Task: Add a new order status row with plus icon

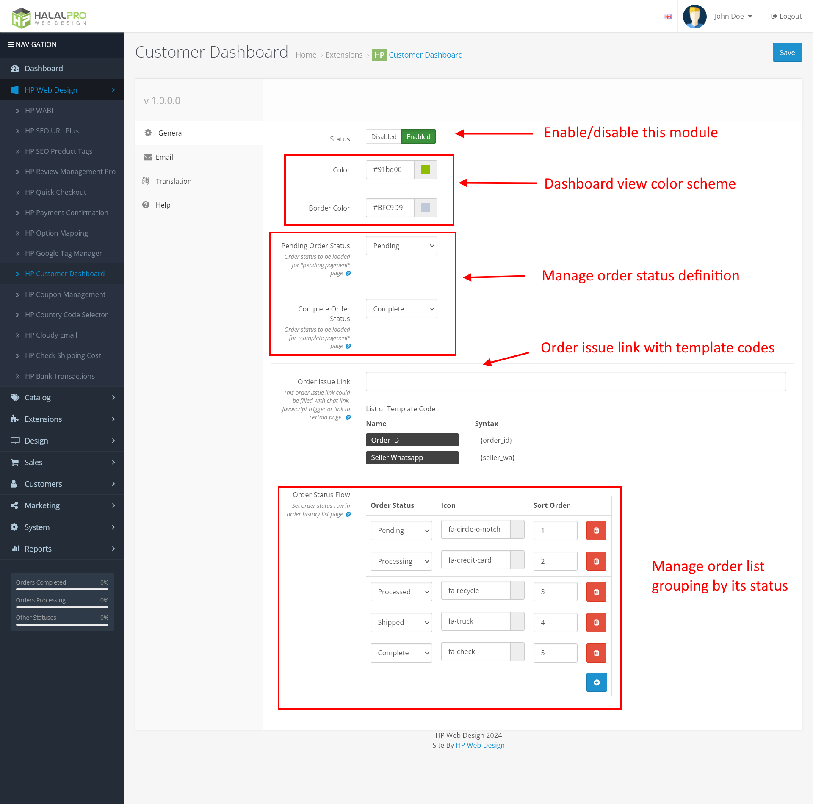Action: coord(596,682)
